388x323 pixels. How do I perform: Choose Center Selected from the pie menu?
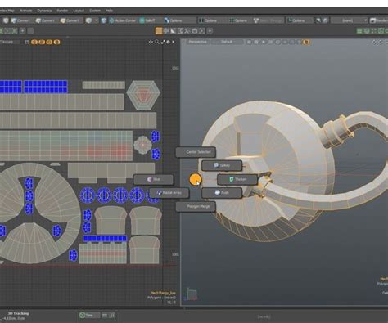(x=196, y=152)
